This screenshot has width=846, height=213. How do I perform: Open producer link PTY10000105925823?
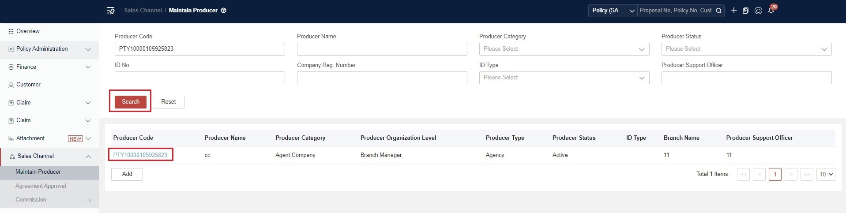tap(140, 155)
